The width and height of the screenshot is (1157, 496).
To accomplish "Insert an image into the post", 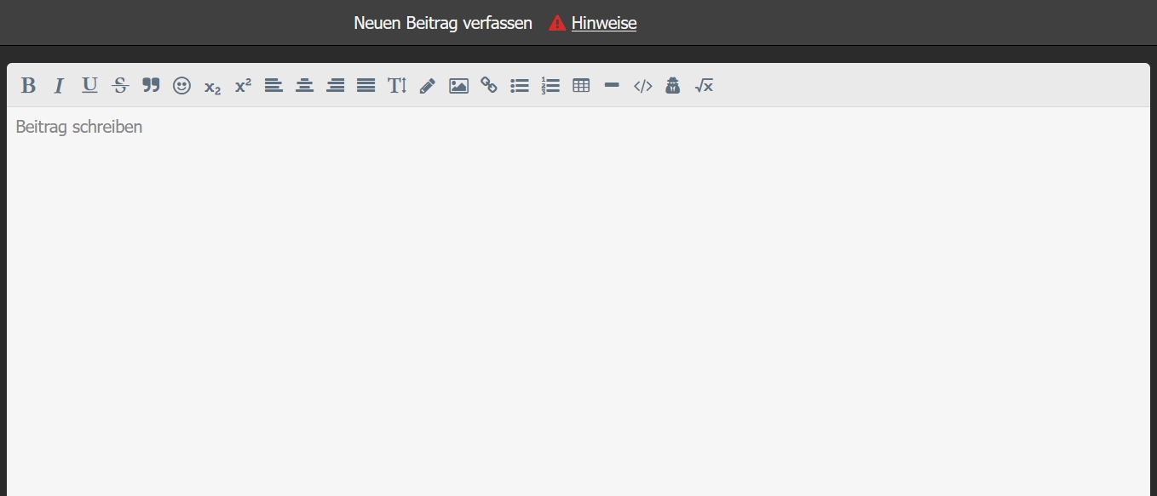I will pyautogui.click(x=458, y=85).
